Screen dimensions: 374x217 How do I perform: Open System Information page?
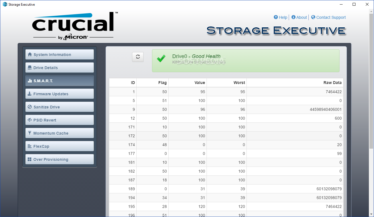(60, 54)
